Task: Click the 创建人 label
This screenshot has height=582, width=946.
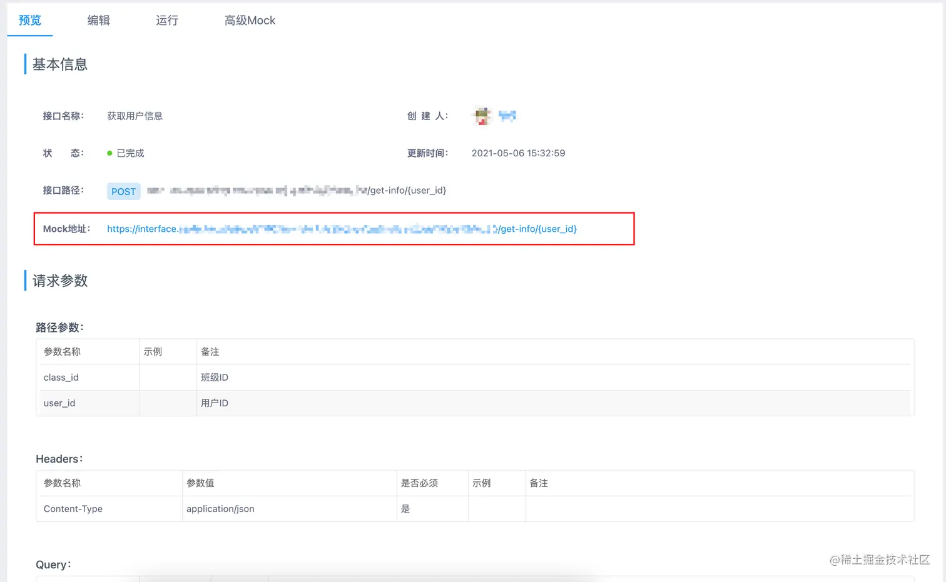Action: [427, 116]
